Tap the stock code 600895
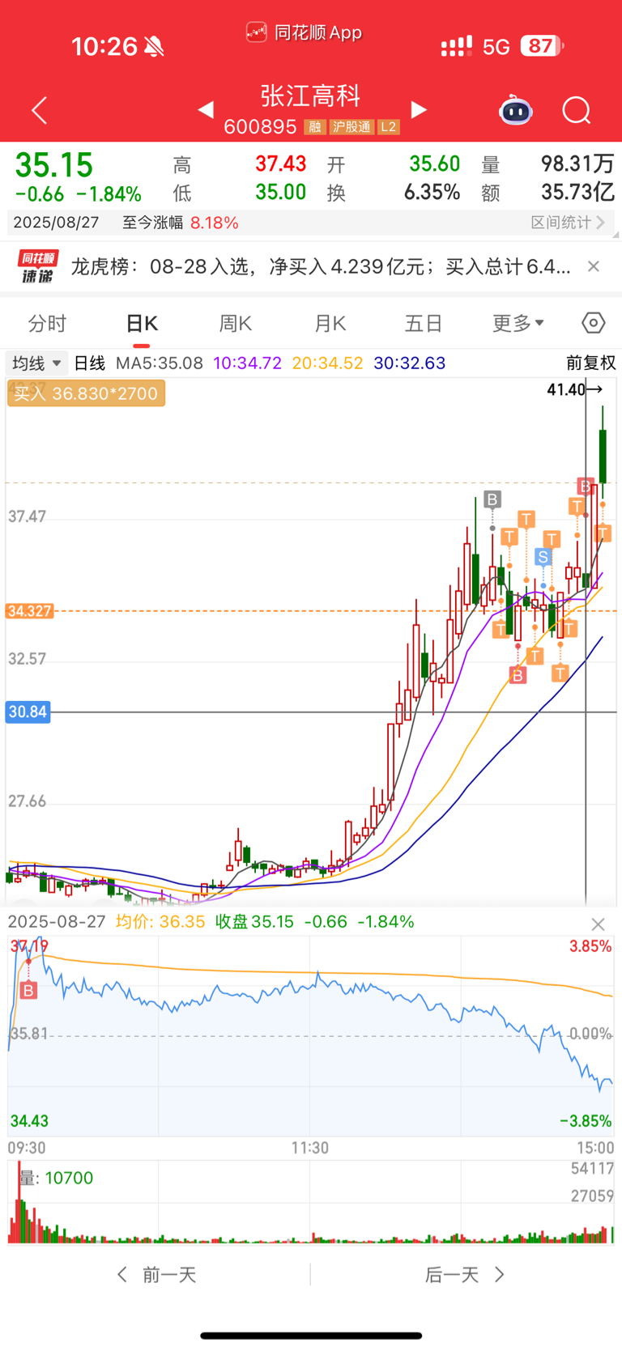Viewport: 622px width, 1351px height. tap(261, 127)
